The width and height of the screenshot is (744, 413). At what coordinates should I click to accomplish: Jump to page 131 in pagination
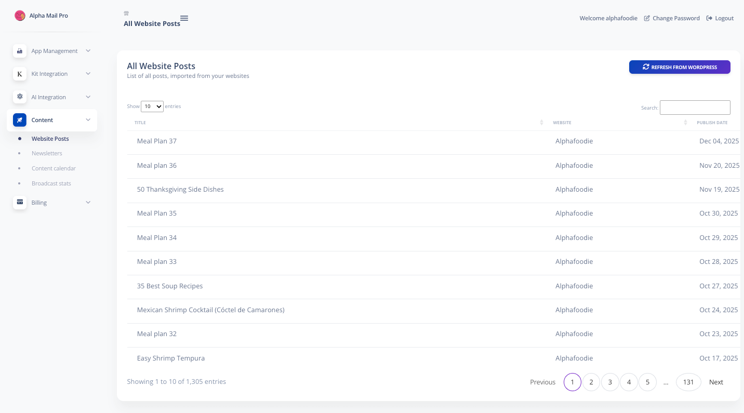[688, 382]
